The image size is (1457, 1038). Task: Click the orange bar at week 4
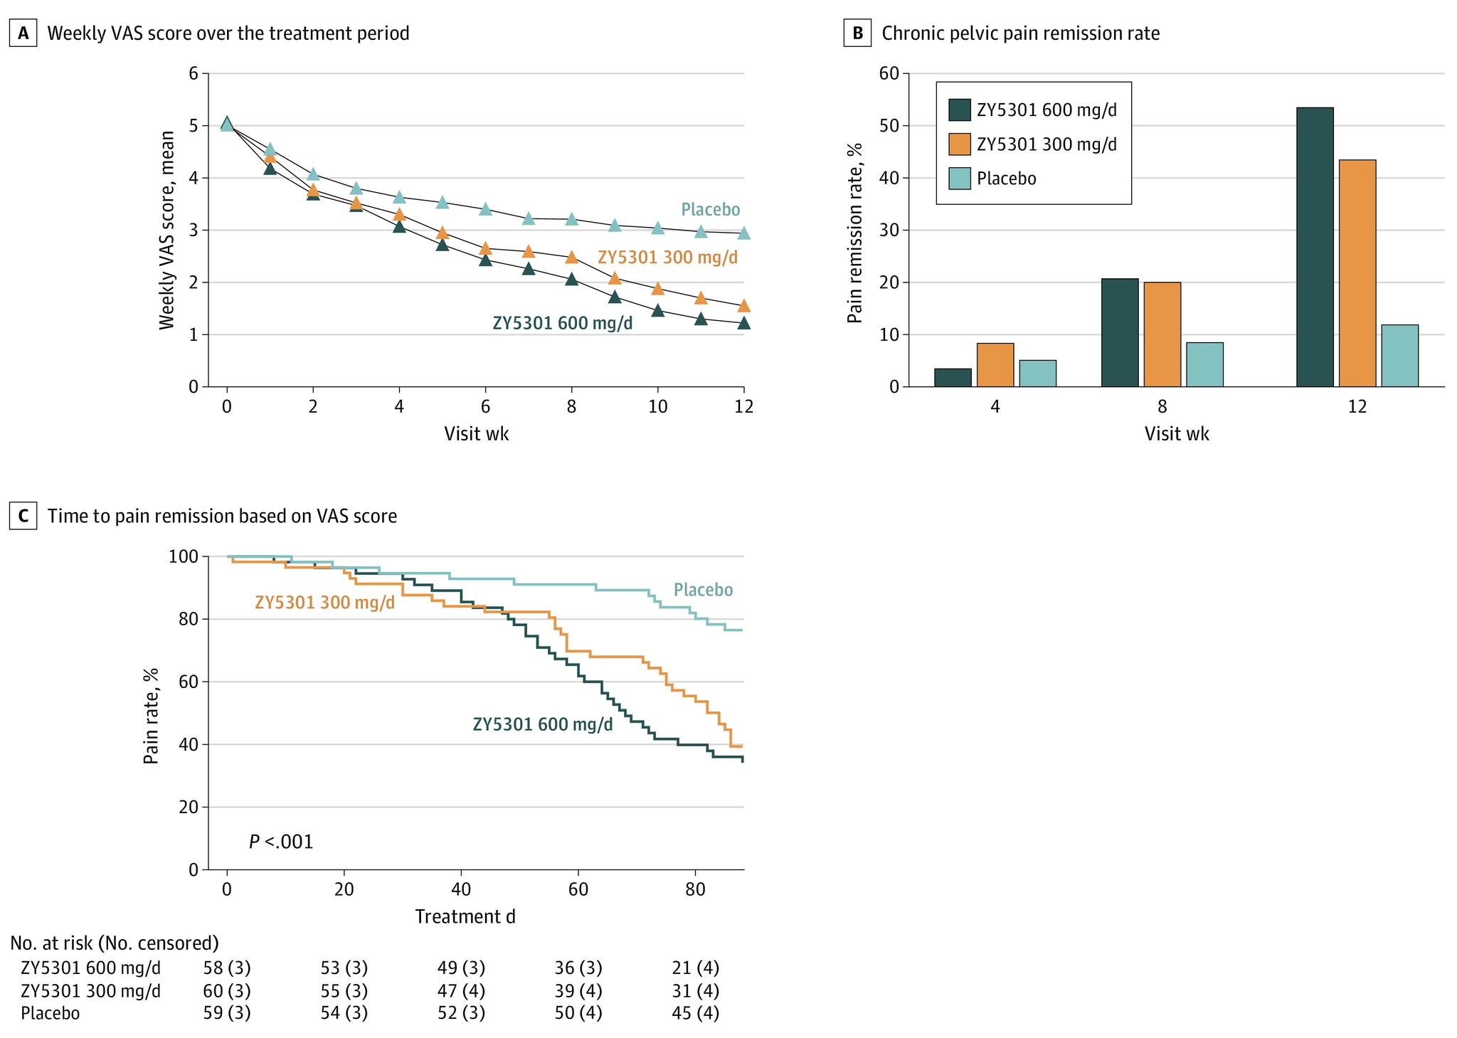[x=995, y=365]
